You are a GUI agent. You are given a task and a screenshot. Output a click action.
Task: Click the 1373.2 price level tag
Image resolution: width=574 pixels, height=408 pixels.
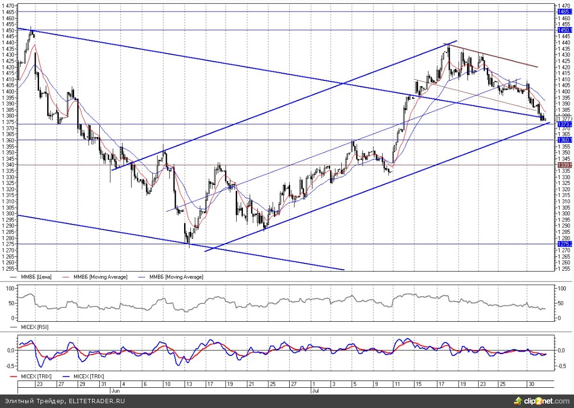pyautogui.click(x=564, y=124)
